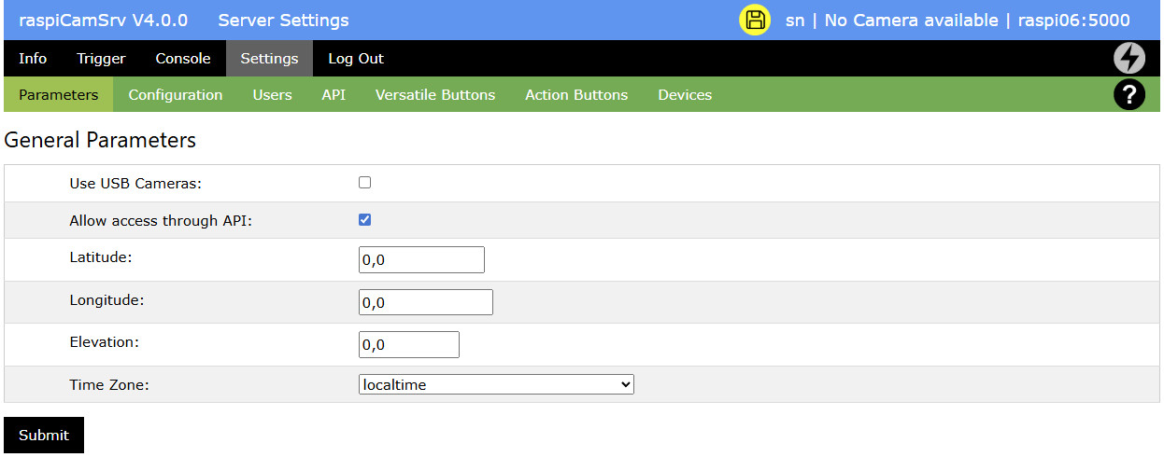Viewport: 1164px width, 471px height.
Task: Go to the Trigger menu
Action: tap(101, 59)
